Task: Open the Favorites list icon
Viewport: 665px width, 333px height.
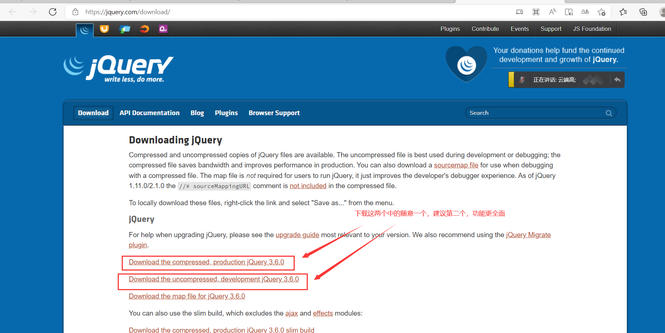Action: click(623, 12)
